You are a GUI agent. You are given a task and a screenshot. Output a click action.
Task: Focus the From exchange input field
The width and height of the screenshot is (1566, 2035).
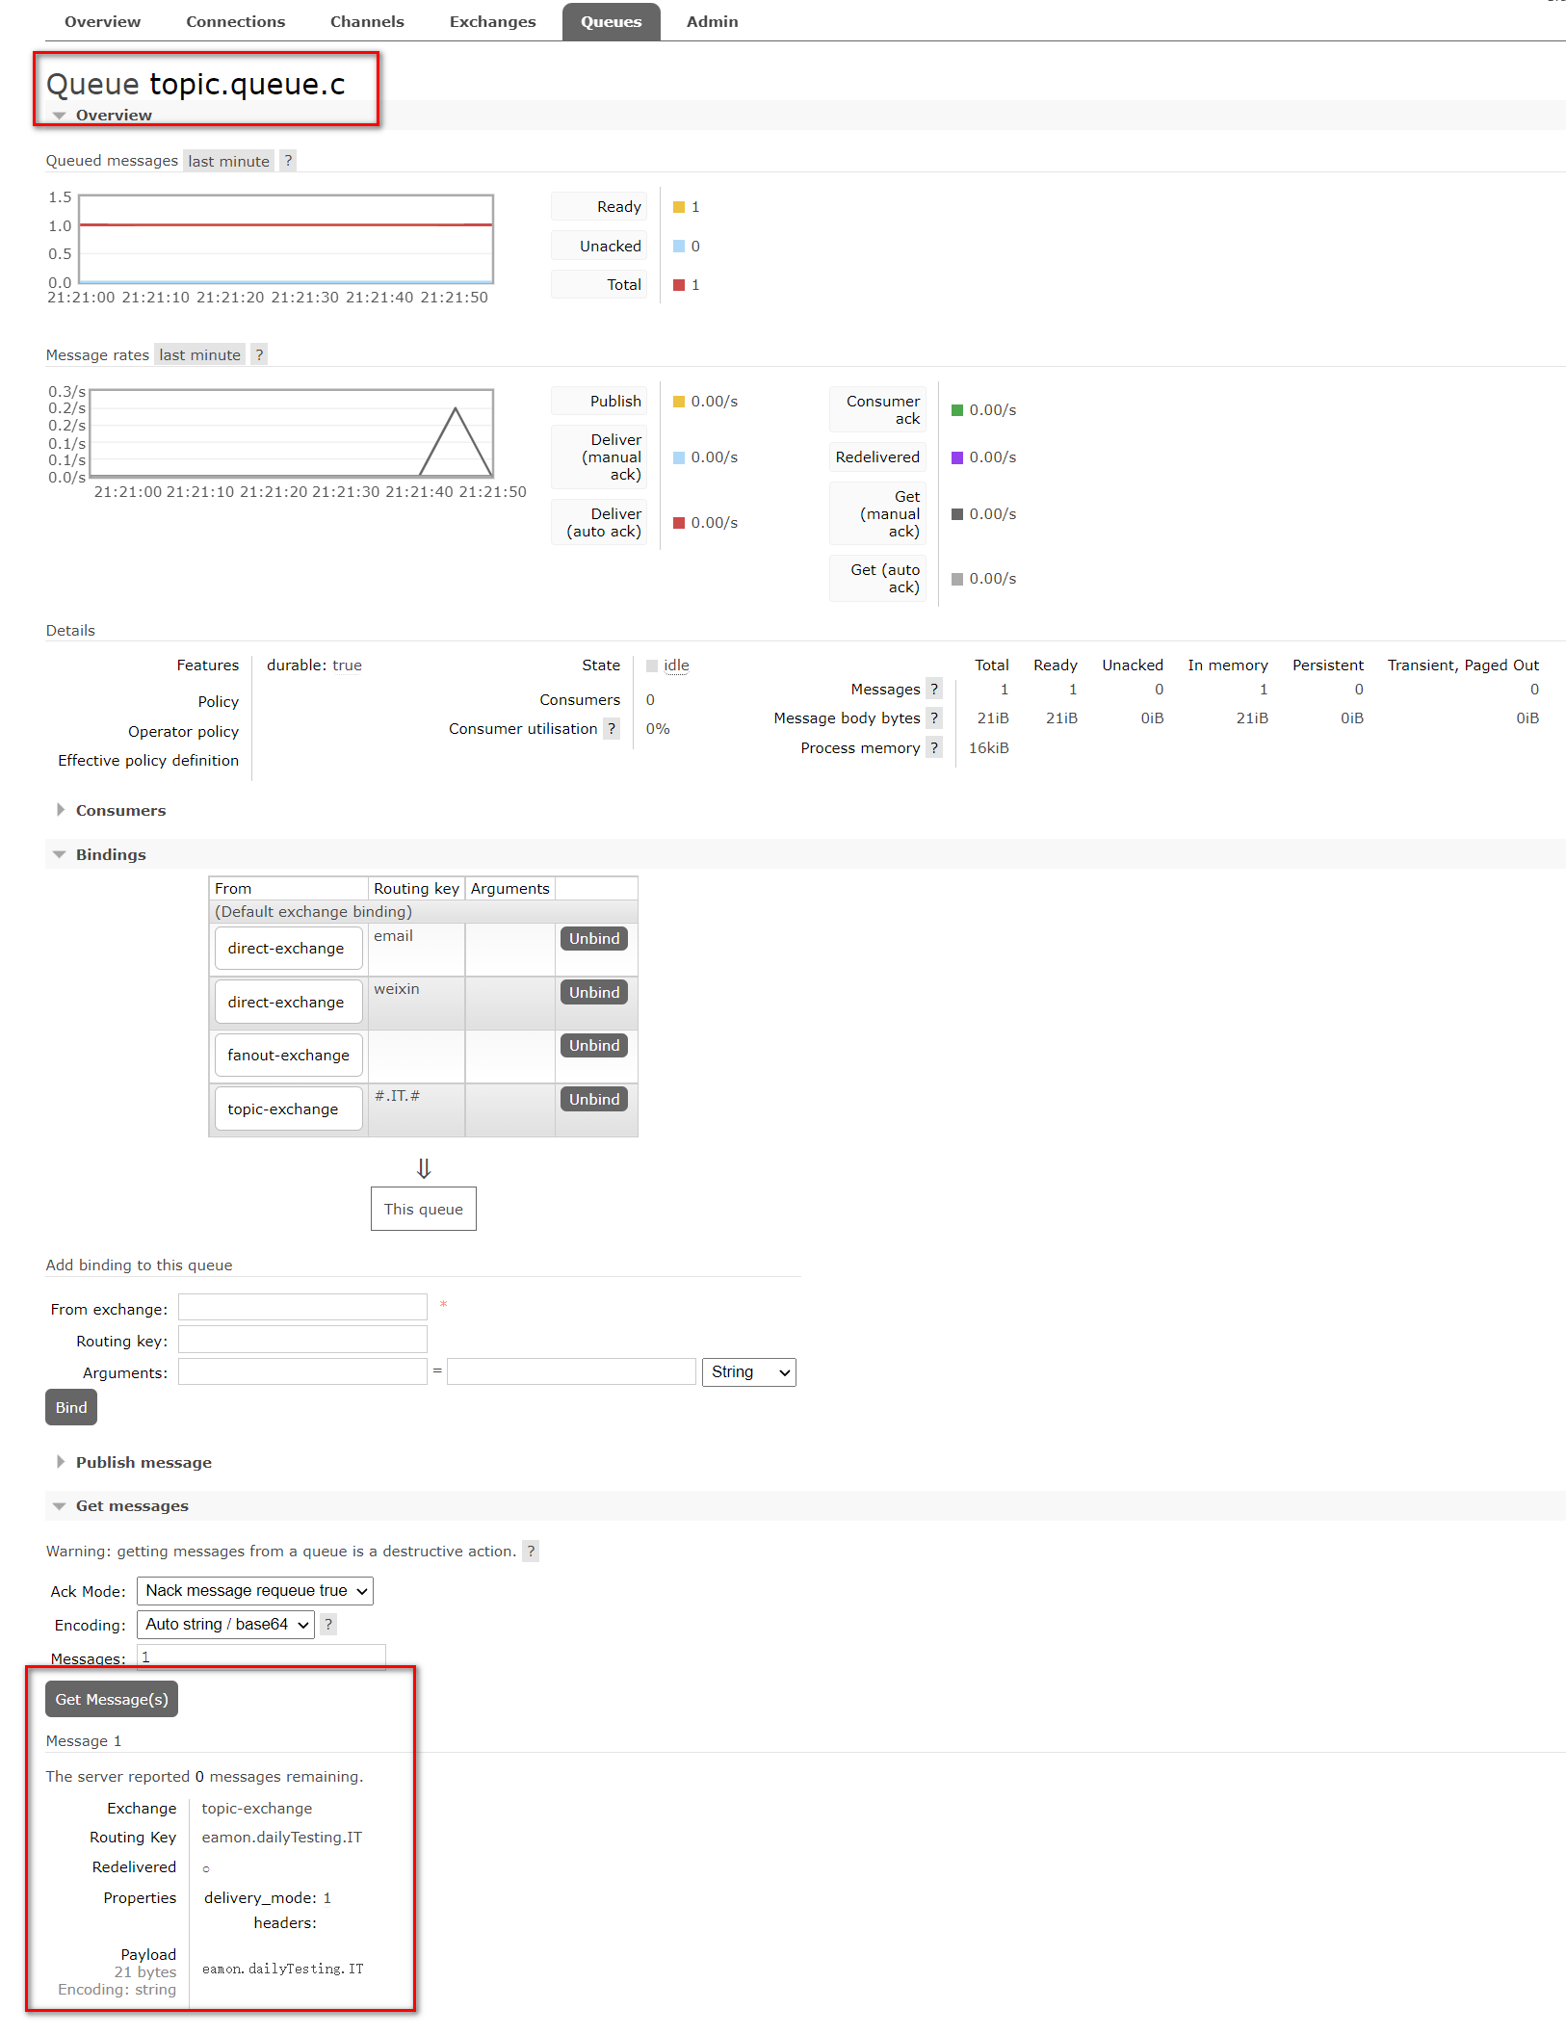(x=302, y=1307)
